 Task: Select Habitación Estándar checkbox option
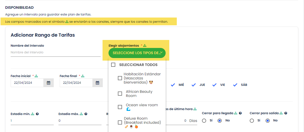pos(120,78)
